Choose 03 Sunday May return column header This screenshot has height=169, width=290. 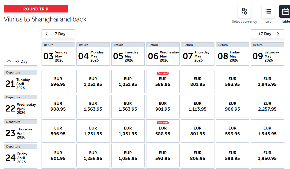[x=58, y=54]
